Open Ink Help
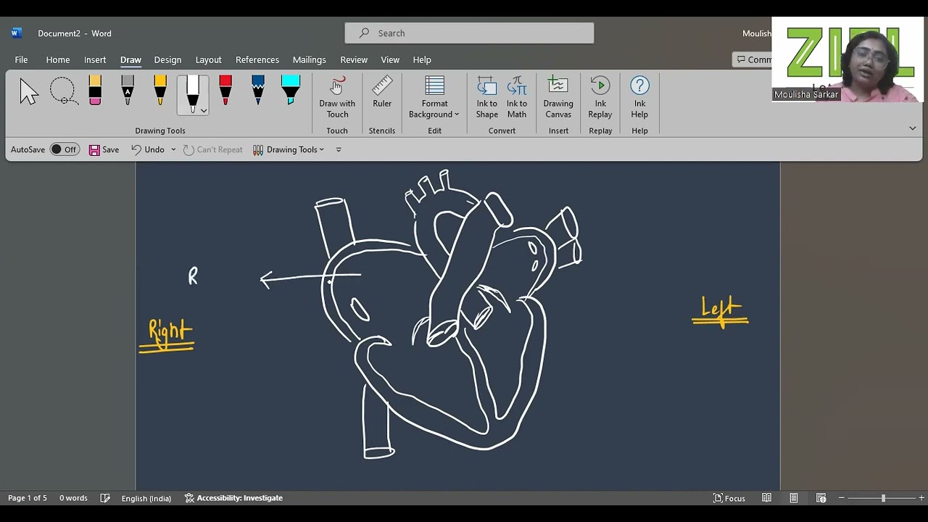The width and height of the screenshot is (928, 522). (639, 98)
